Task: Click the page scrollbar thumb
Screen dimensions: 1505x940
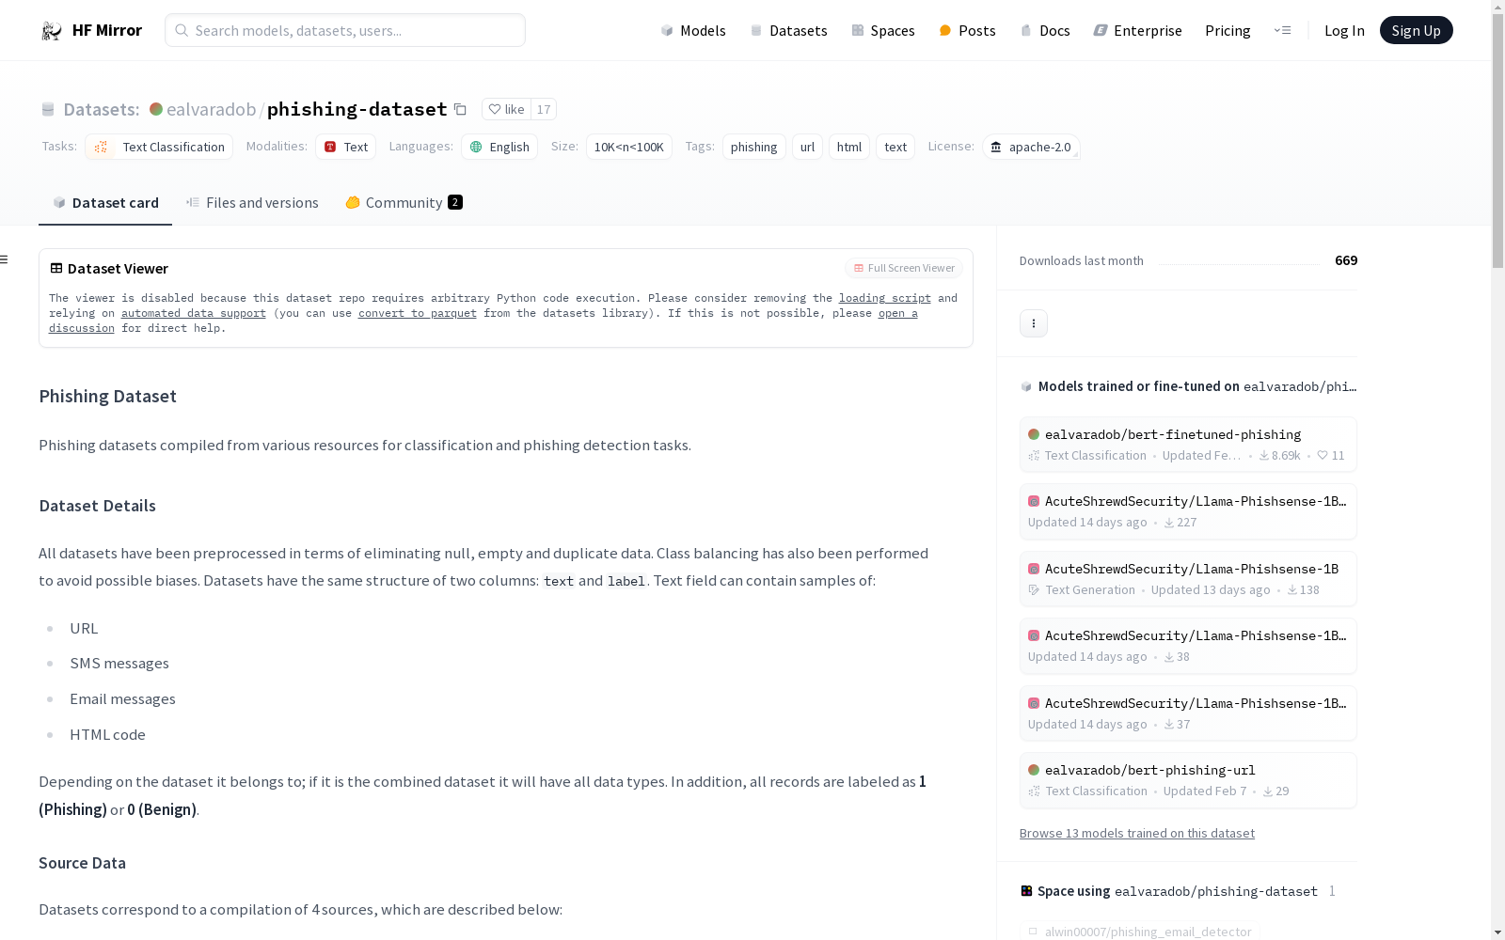Action: [x=1497, y=141]
